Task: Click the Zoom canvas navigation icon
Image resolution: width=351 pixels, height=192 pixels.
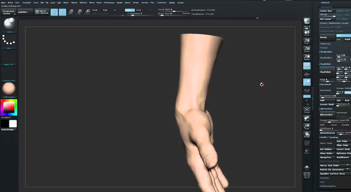Action: pyautogui.click(x=307, y=41)
